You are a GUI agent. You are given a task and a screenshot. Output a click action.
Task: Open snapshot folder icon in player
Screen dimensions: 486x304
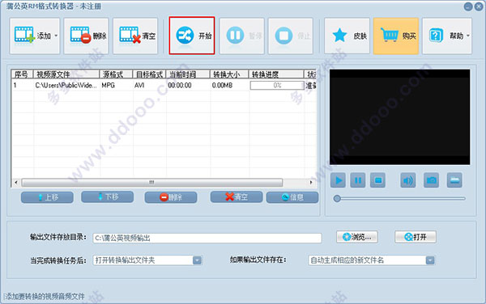(x=454, y=180)
